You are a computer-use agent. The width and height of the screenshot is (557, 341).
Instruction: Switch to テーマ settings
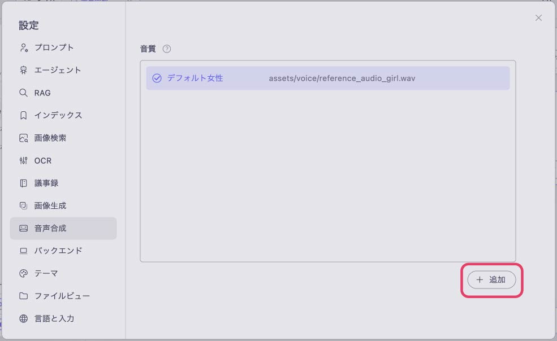(63, 273)
